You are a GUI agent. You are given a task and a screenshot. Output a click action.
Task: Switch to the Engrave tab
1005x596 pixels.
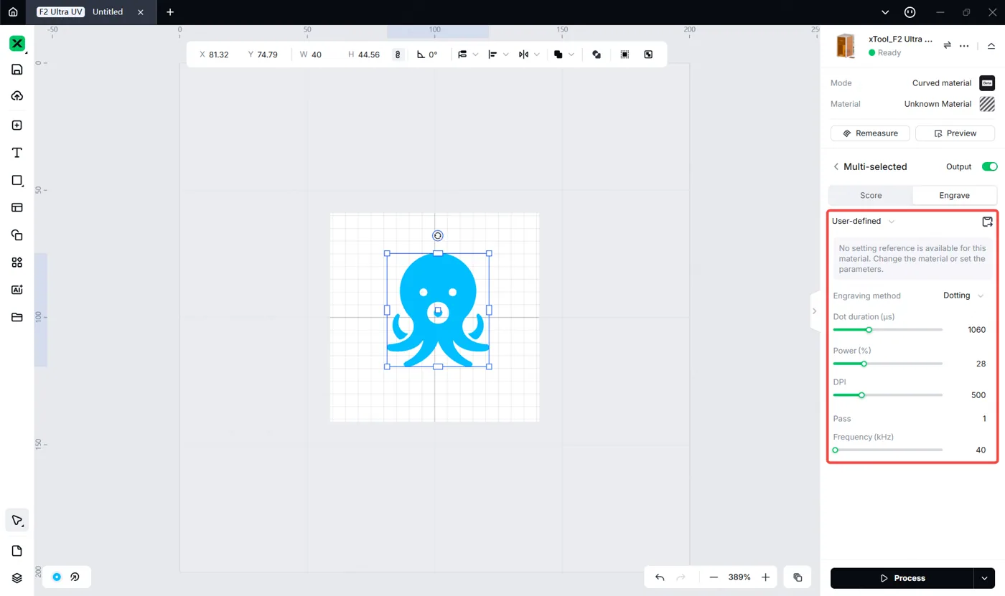tap(954, 195)
